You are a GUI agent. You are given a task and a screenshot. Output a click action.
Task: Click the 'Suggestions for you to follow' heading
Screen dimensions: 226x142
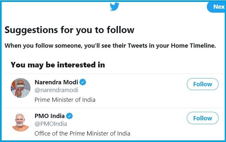(69, 30)
